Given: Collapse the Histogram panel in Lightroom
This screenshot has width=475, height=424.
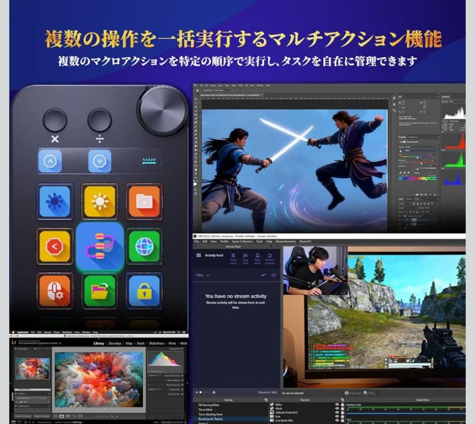Looking at the screenshot, I should click(x=182, y=349).
